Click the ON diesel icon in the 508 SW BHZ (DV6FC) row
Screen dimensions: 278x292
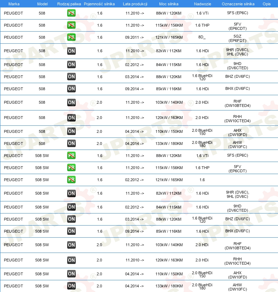(x=71, y=219)
